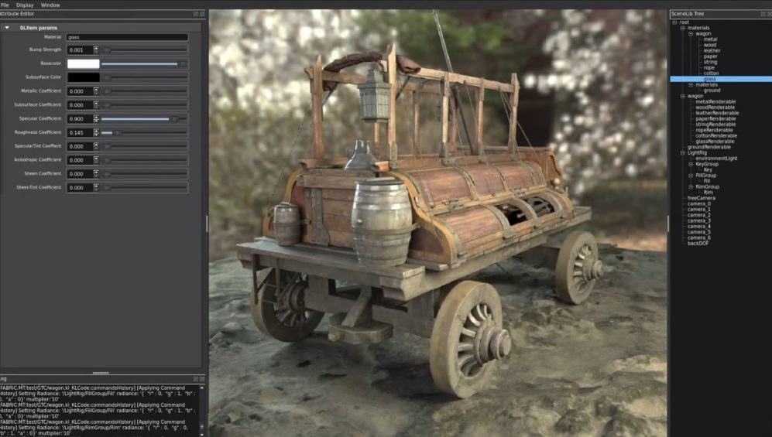Close the Attribute Editor panel
Screen dimensions: 772x437
tap(202, 14)
